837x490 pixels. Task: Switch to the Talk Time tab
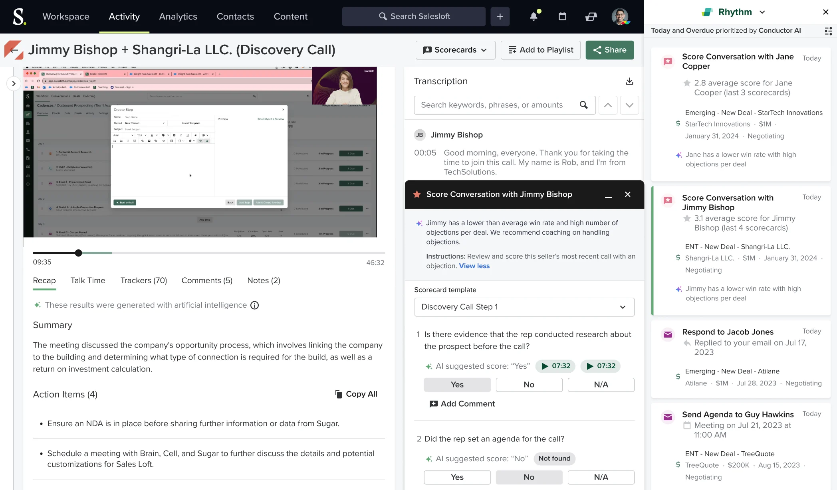point(88,281)
